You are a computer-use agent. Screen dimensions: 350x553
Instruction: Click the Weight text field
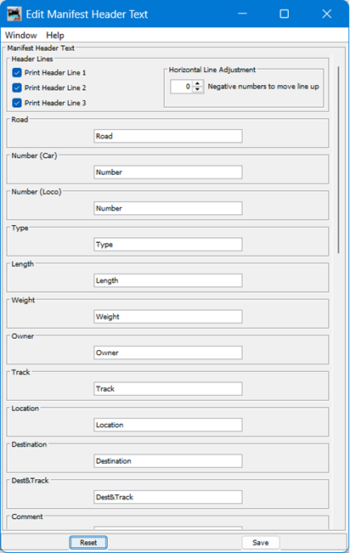pyautogui.click(x=168, y=317)
